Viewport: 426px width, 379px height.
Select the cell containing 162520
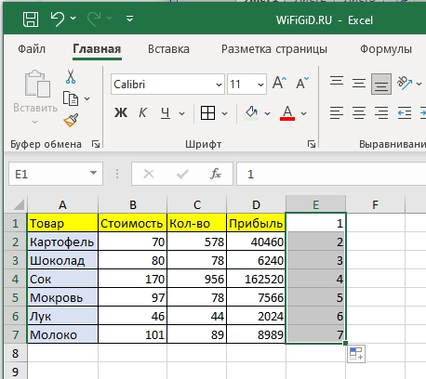pos(256,279)
